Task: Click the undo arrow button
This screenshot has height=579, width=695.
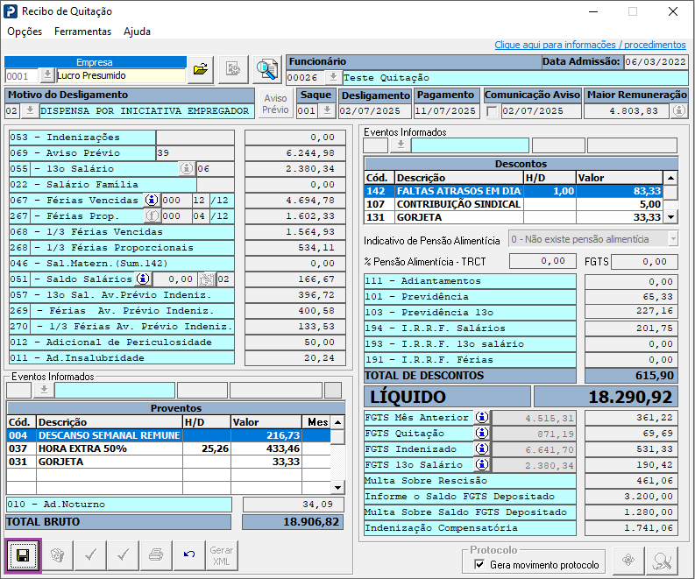Action: (x=189, y=555)
